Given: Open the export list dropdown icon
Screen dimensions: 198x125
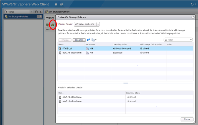Looking at the screenshot, I should click(94, 40).
